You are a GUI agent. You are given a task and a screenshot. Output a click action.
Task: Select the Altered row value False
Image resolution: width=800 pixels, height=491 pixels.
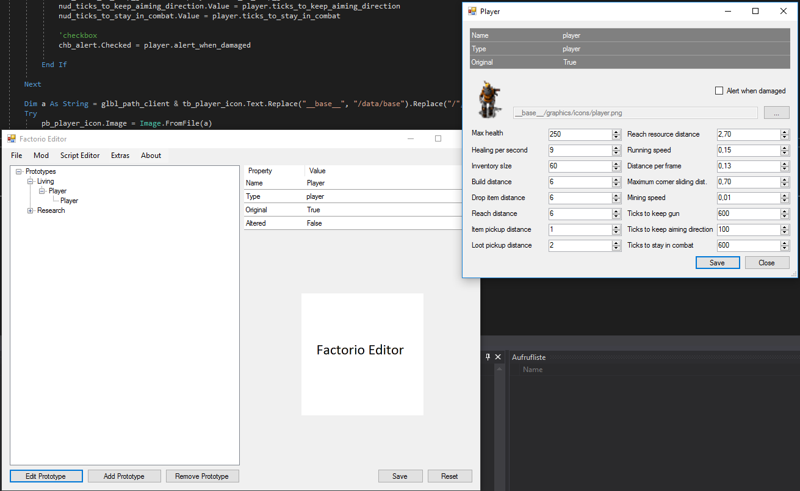tap(314, 223)
